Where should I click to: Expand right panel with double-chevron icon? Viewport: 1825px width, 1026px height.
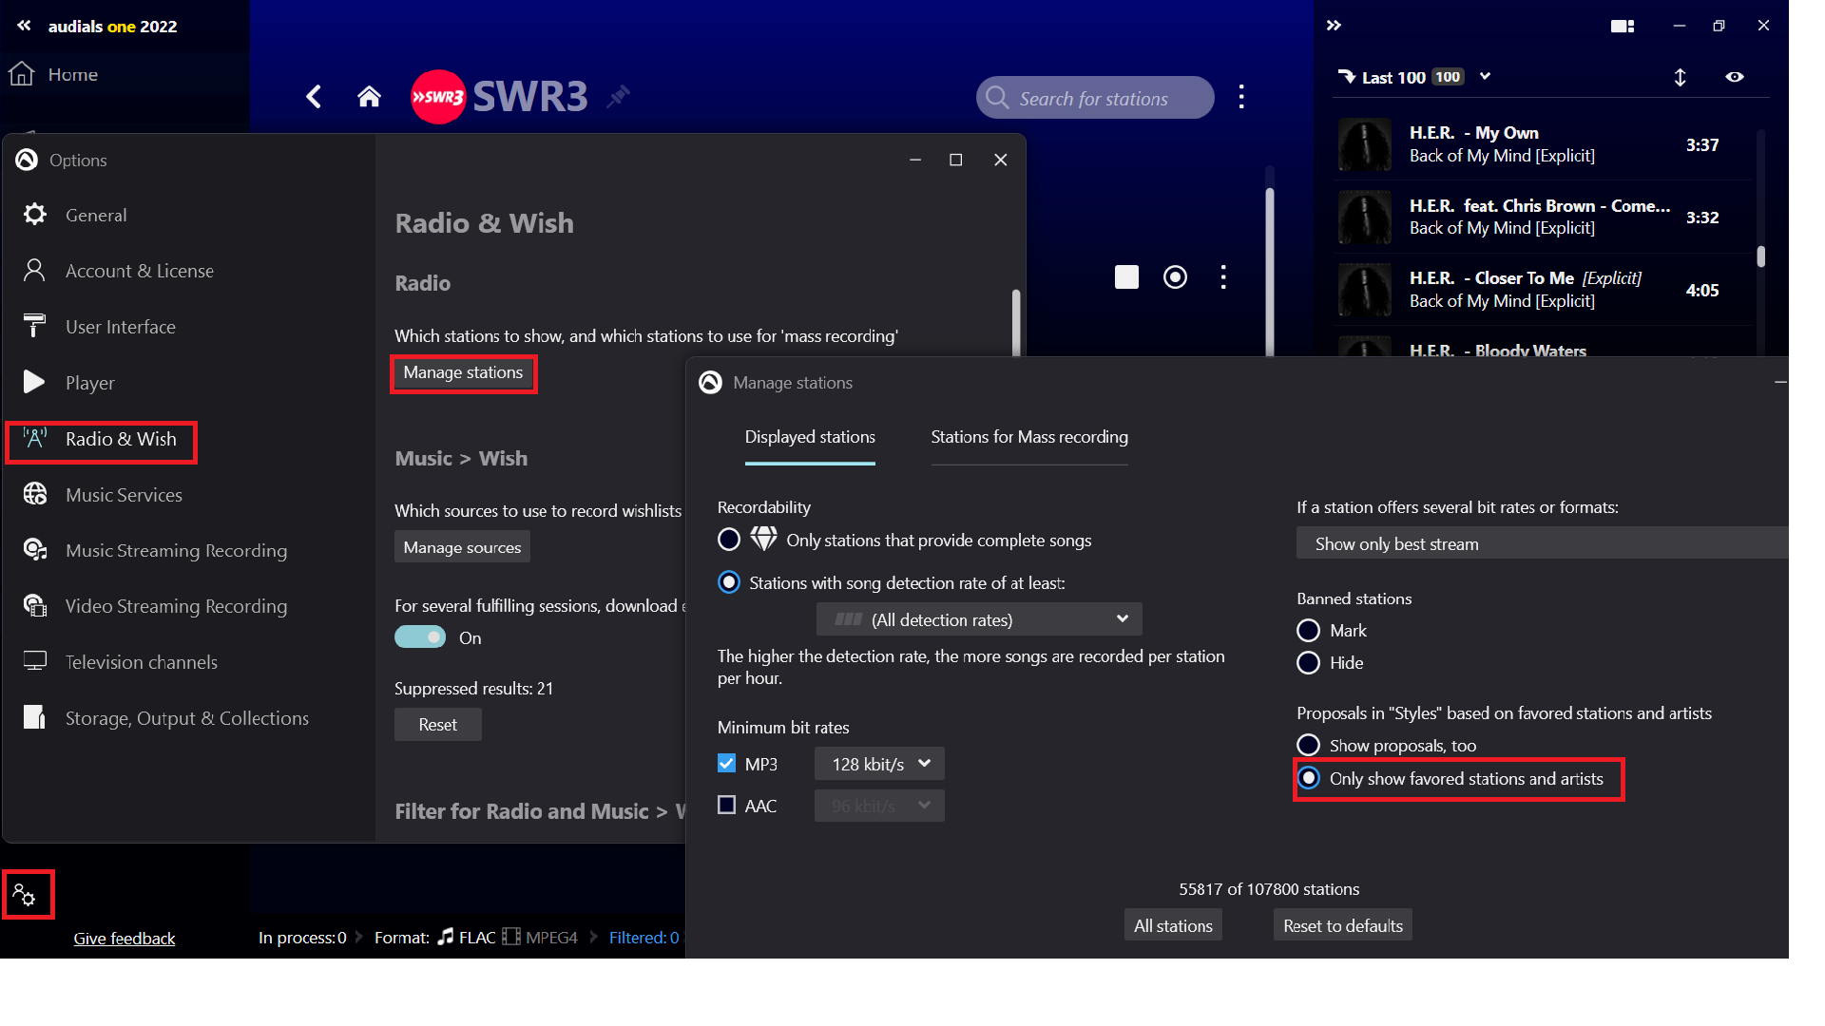(x=1334, y=26)
